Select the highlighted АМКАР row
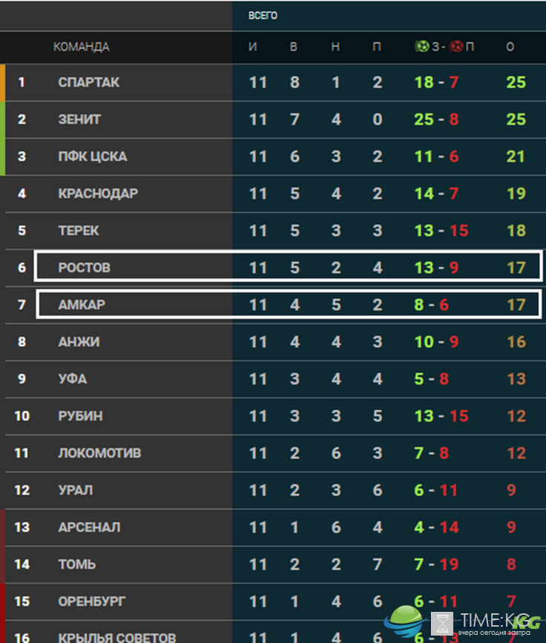Viewport: 546px width, 643px height. pos(289,304)
